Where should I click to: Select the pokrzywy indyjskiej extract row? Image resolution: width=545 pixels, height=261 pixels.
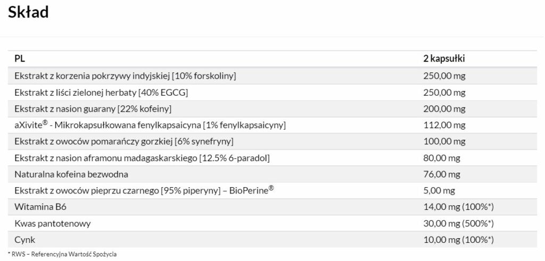click(125, 76)
